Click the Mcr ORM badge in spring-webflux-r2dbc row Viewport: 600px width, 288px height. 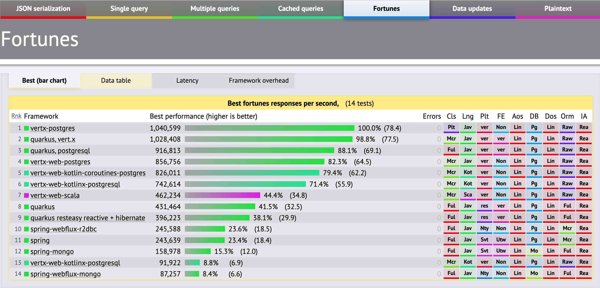pyautogui.click(x=567, y=229)
